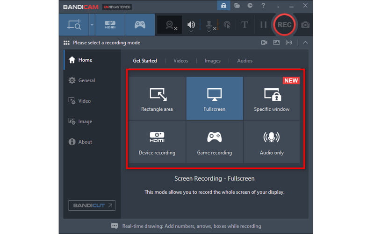Open the Video settings in the sidebar
This screenshot has width=374, height=234.
click(85, 101)
